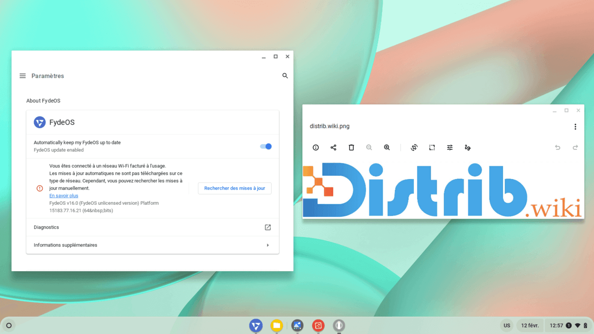
Task: Click the FydeOS logo in About card
Action: point(40,122)
